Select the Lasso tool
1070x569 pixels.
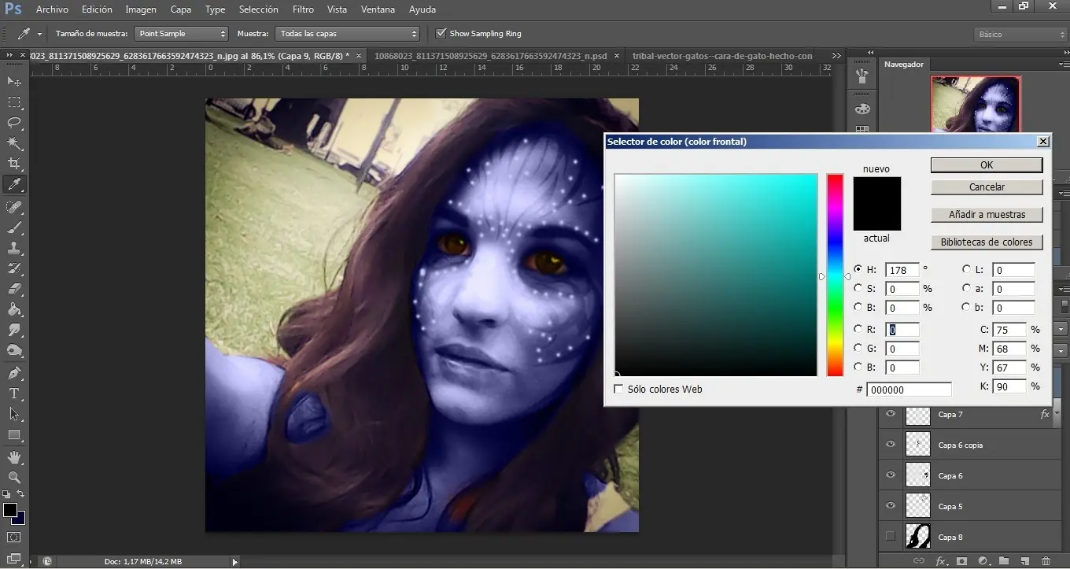tap(14, 123)
